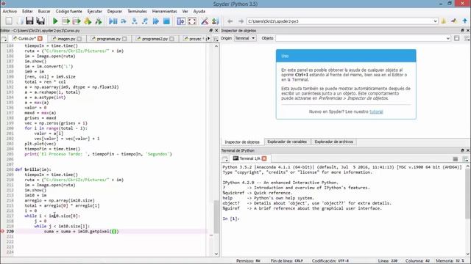Open the Depurar menu
Screen dimensions: 471x264
pos(115,11)
